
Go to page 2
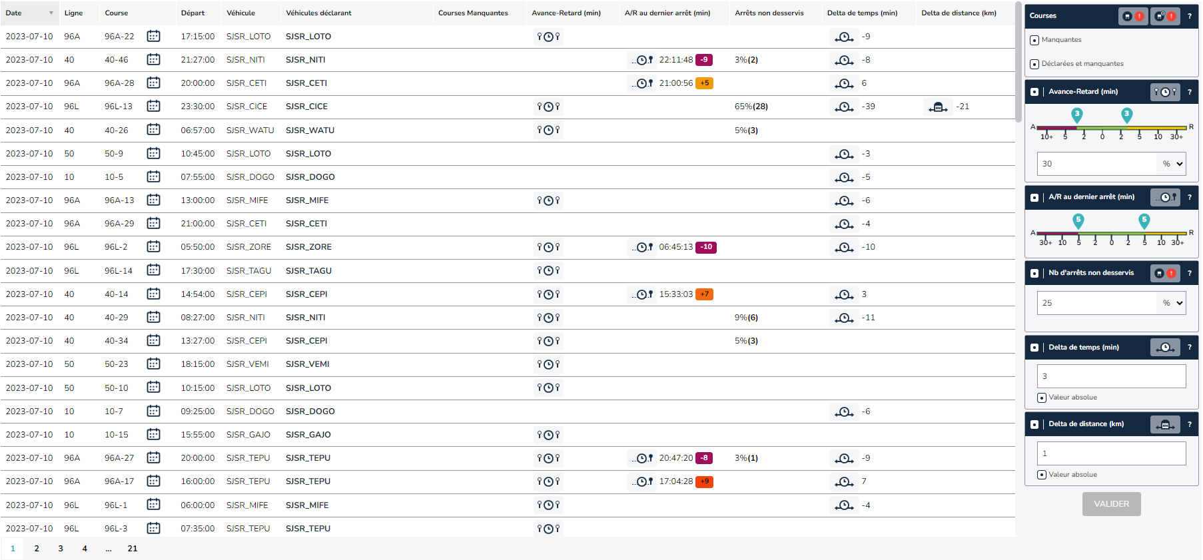click(x=37, y=549)
